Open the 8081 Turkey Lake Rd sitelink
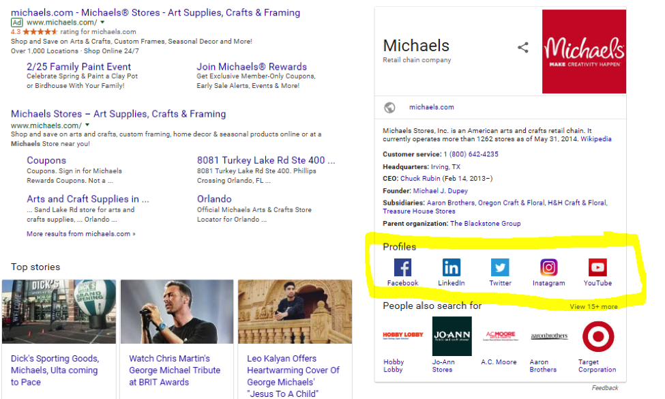 tap(266, 160)
